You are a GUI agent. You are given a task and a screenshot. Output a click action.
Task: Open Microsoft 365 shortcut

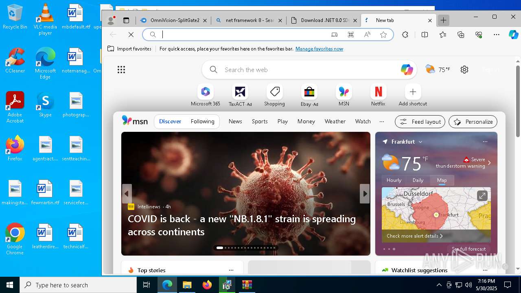coord(206,96)
